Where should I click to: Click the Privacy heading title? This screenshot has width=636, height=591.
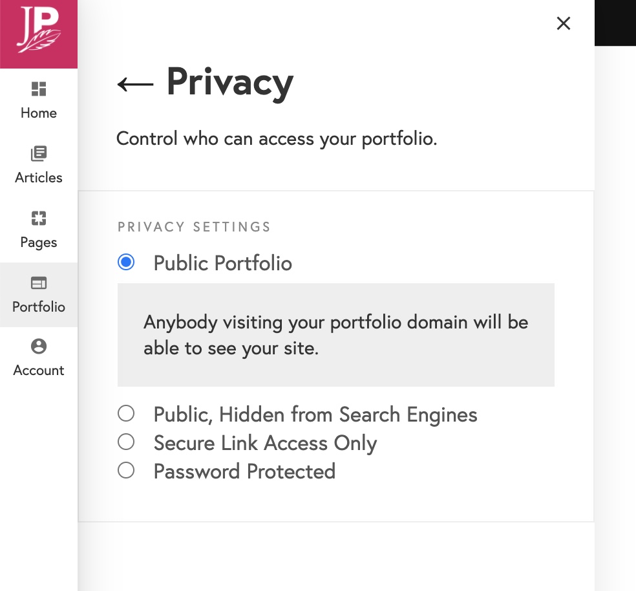(230, 82)
